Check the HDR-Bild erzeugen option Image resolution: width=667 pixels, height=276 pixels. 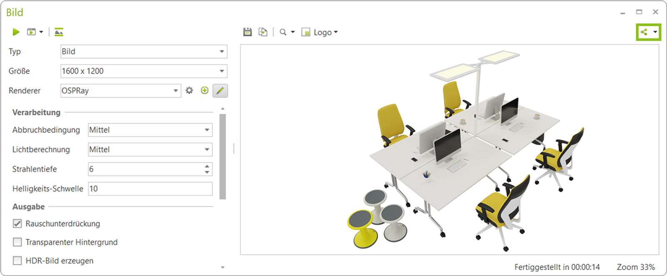tap(17, 261)
